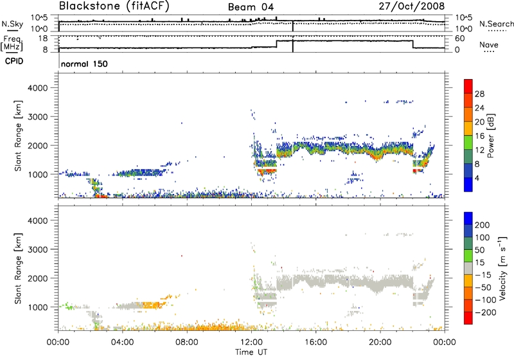Click the 'Nave' legend label
The image size is (514, 356).
point(489,44)
